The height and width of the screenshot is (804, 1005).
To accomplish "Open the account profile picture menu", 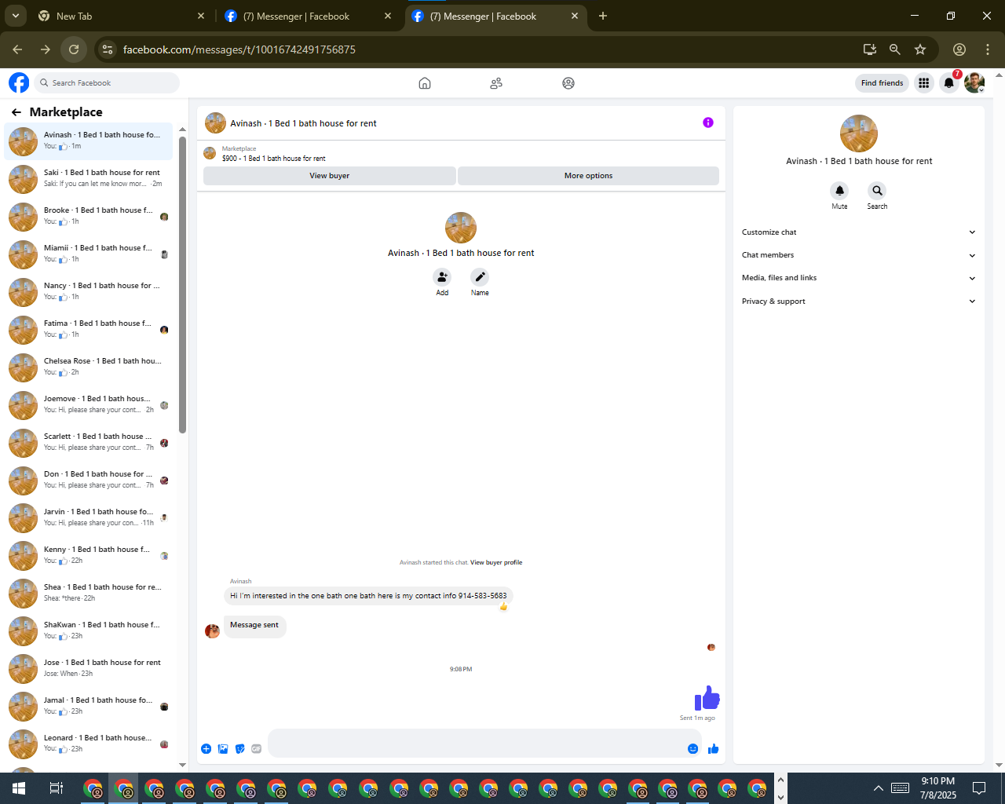I will (x=974, y=82).
